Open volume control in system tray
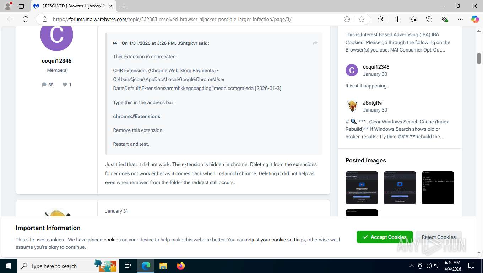This screenshot has width=483, height=273. pyautogui.click(x=429, y=266)
